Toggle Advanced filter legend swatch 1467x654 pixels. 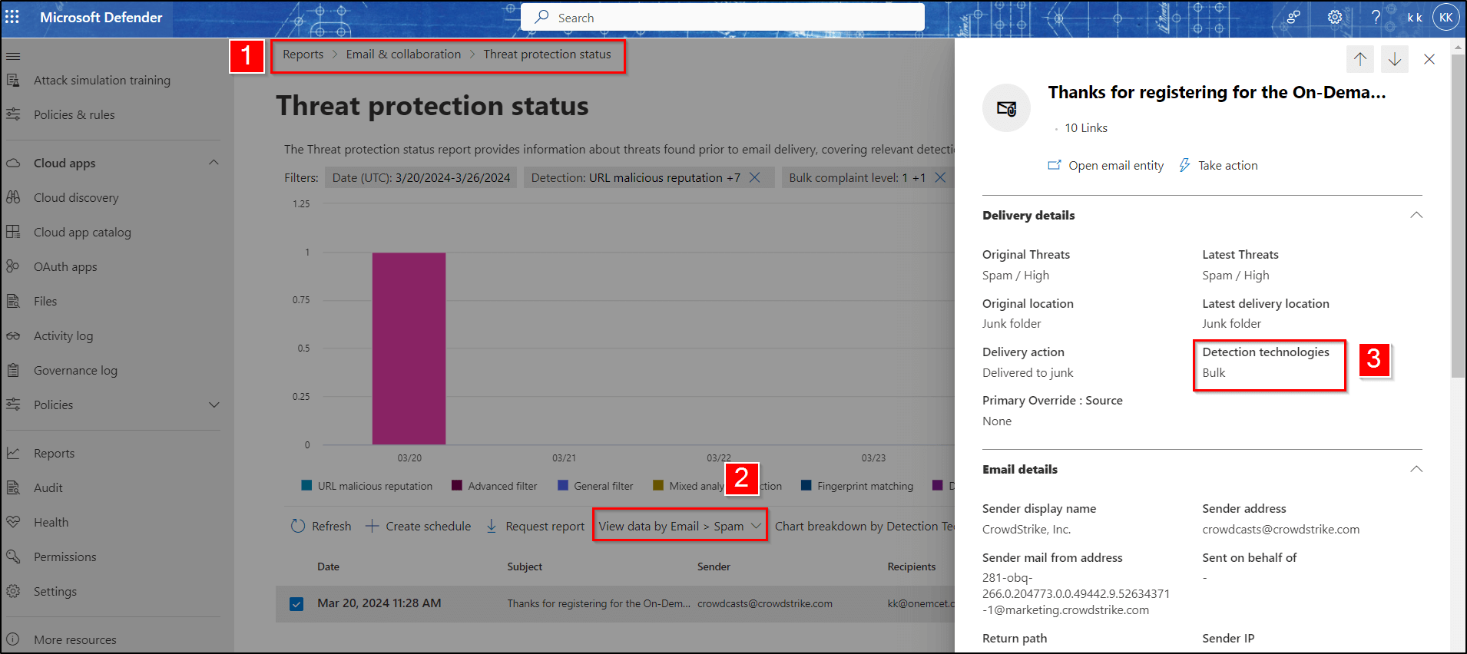coord(457,485)
